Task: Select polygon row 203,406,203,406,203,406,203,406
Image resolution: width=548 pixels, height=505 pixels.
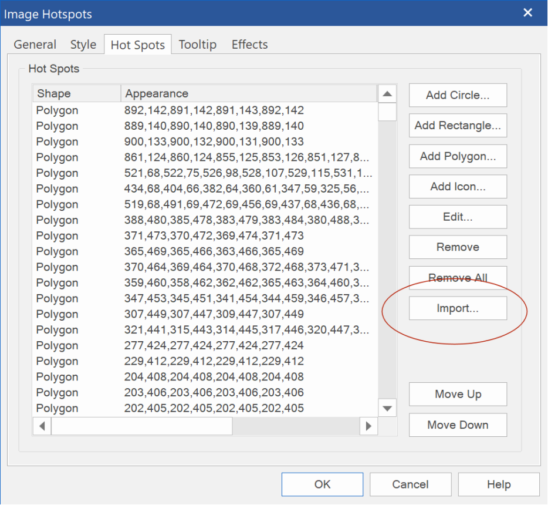Action: click(205, 392)
